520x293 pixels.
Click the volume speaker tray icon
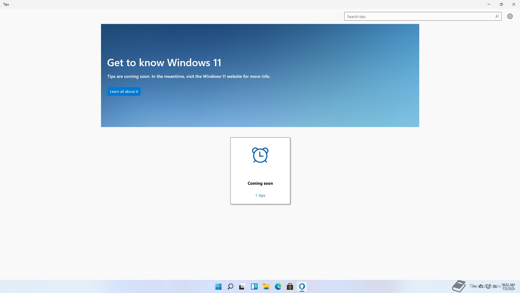point(495,286)
